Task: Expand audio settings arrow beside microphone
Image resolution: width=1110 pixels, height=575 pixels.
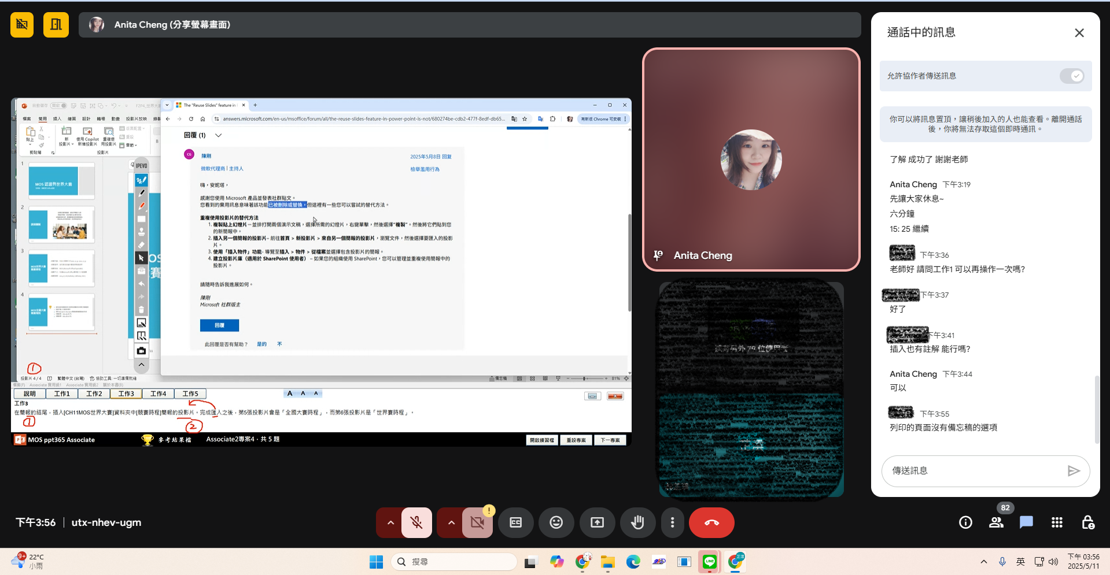Action: click(391, 522)
